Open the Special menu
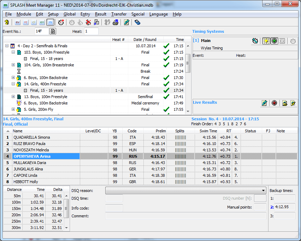Screen dimensions: 301x241 coord(138,14)
